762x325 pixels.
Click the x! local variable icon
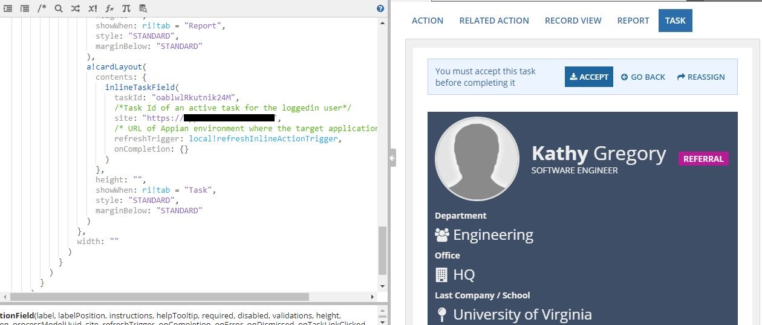pyautogui.click(x=93, y=8)
